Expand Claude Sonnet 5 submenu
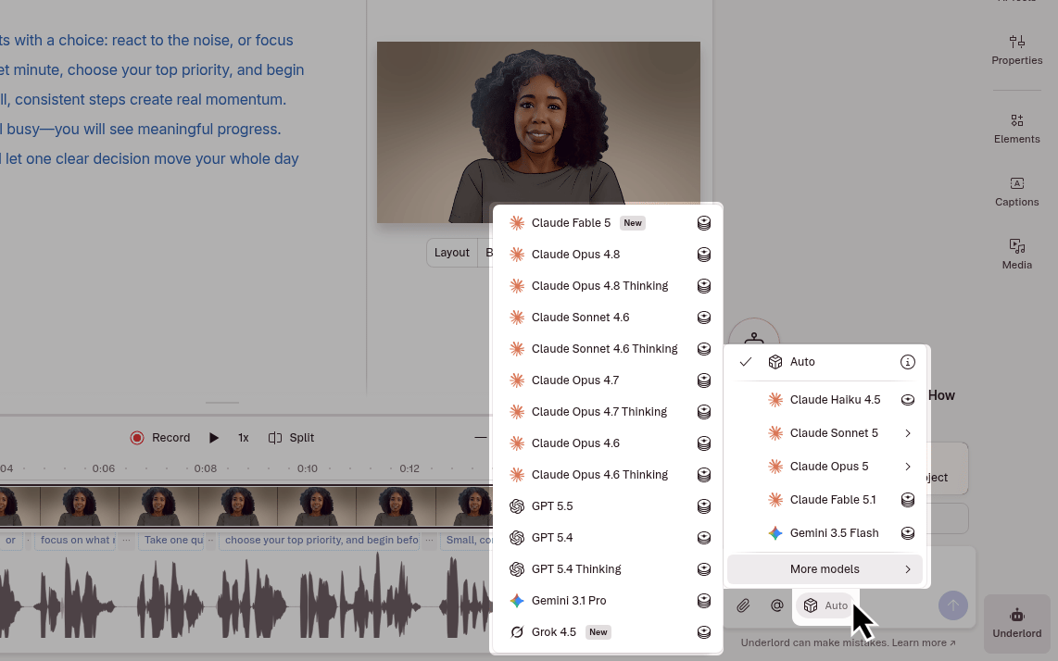Viewport: 1058px width, 661px height. coord(825,433)
